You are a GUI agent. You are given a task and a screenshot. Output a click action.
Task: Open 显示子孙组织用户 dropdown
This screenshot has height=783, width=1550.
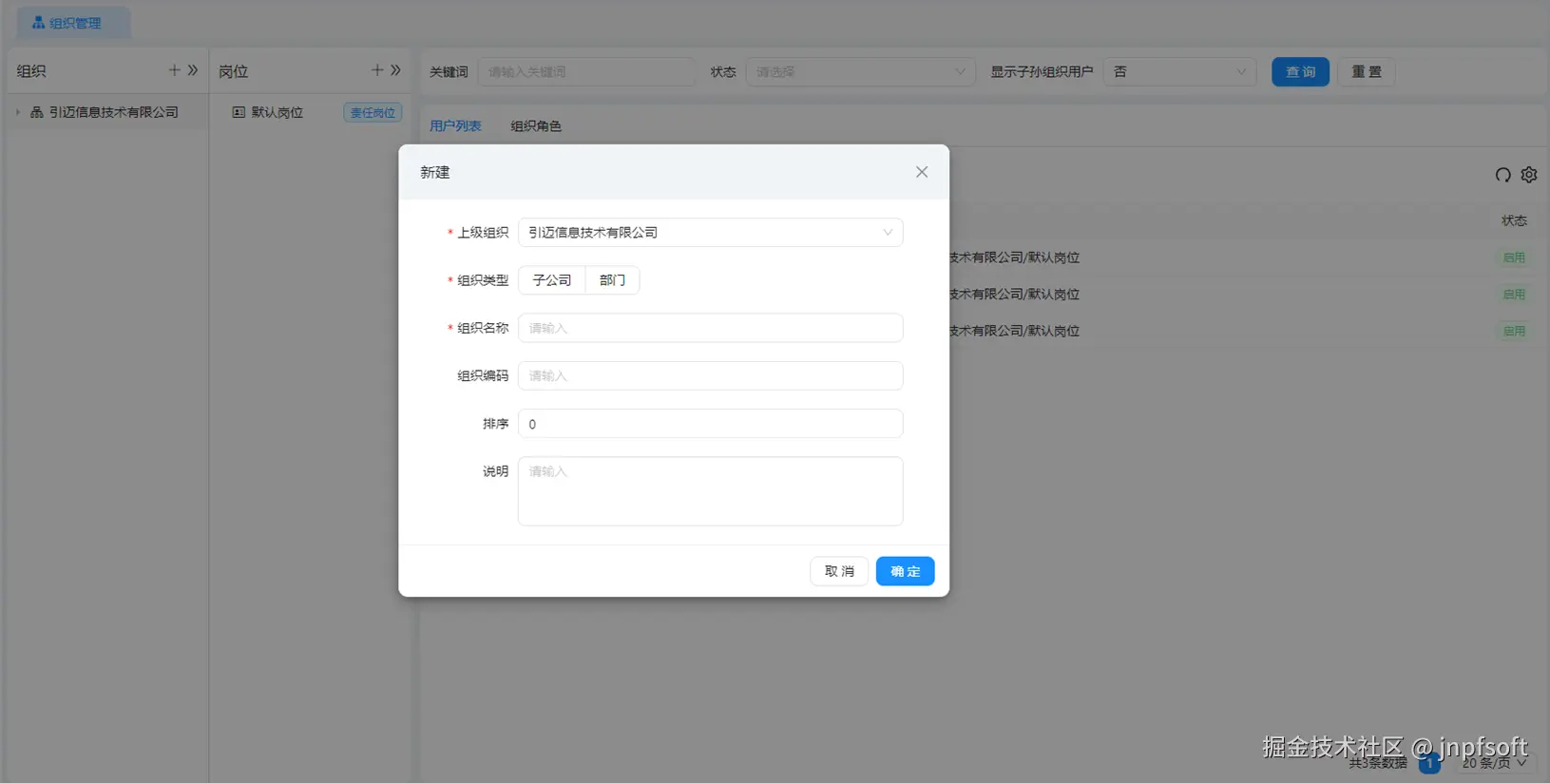[1179, 71]
